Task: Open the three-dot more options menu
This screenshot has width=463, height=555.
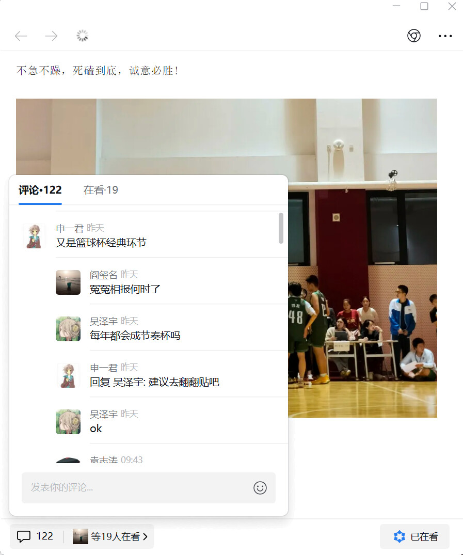Action: tap(445, 36)
